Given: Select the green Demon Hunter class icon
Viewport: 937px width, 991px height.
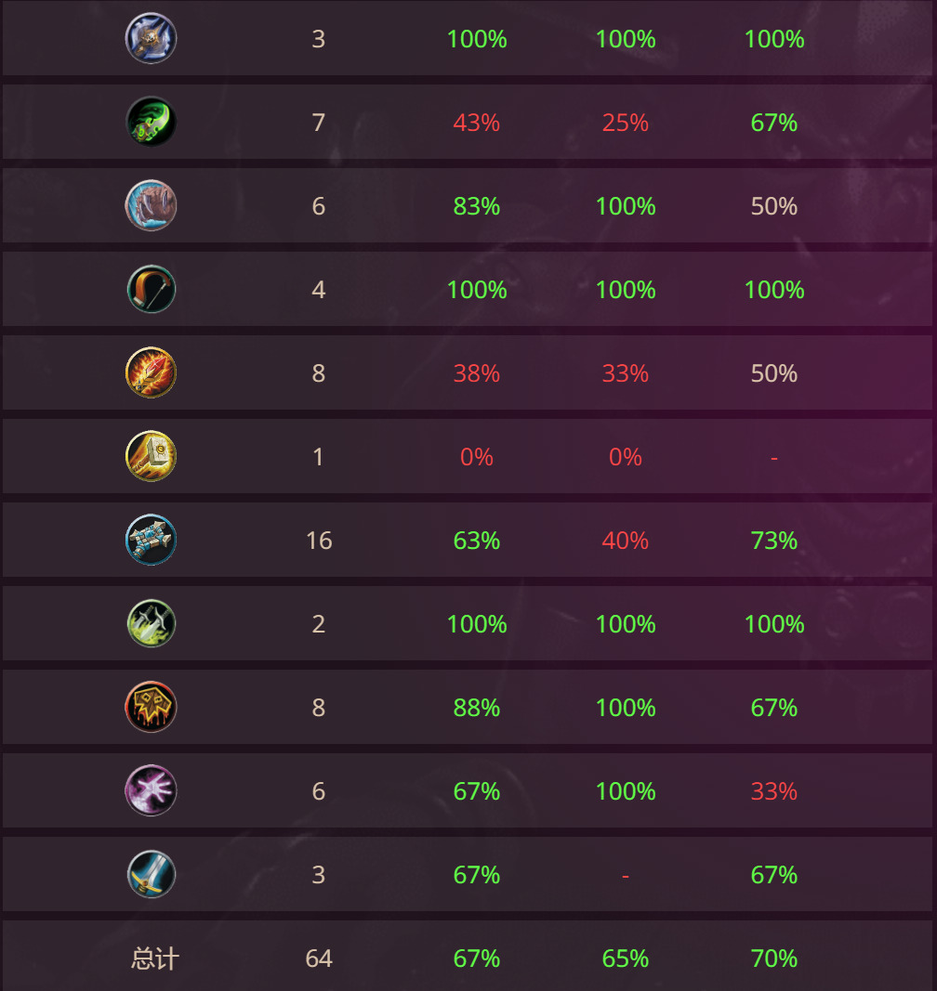Looking at the screenshot, I should click(x=151, y=122).
